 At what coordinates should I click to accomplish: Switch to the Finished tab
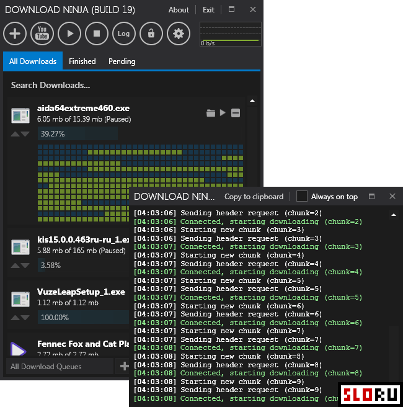point(82,61)
